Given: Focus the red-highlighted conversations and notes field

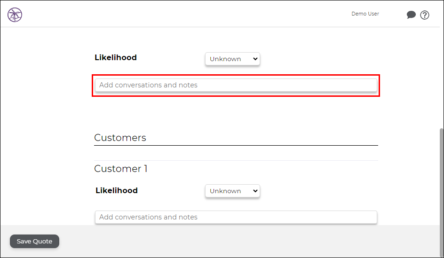Looking at the screenshot, I should 236,85.
